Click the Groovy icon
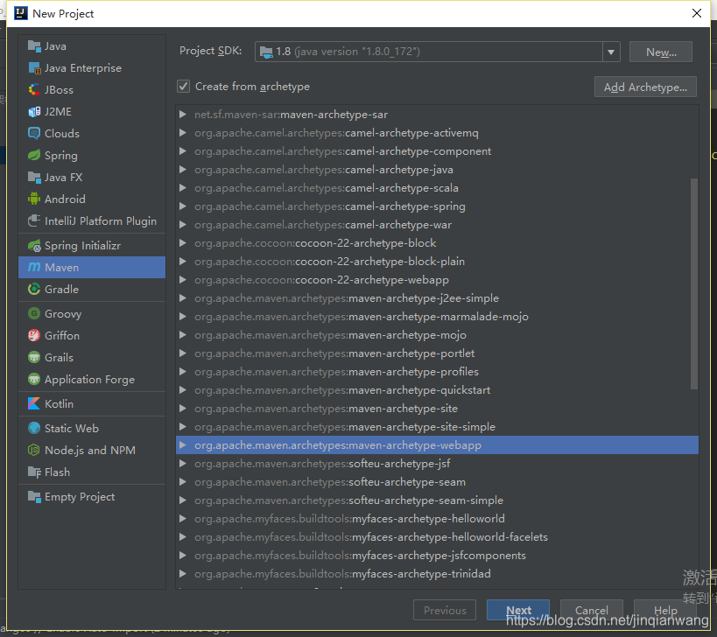The height and width of the screenshot is (637, 717). click(x=34, y=314)
